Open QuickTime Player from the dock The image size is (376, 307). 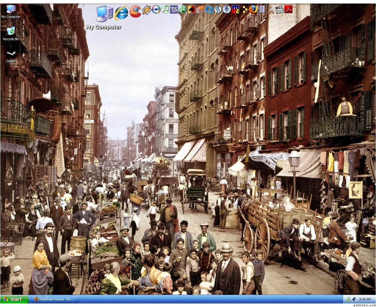[209, 10]
